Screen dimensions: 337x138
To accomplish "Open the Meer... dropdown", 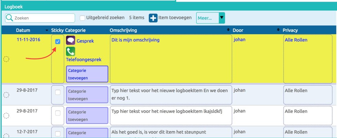I will coord(210,18).
